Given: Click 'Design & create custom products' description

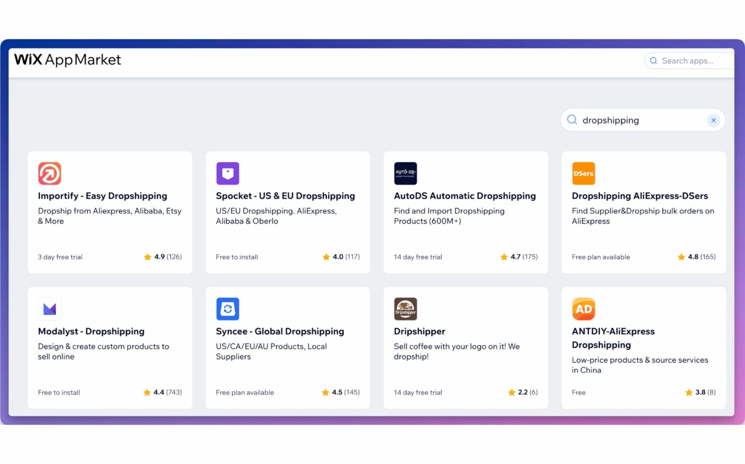Looking at the screenshot, I should click(x=103, y=351).
